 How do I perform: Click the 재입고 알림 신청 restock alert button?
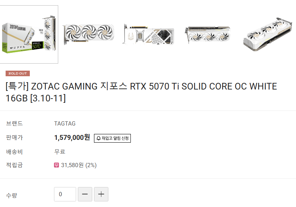pos(112,138)
